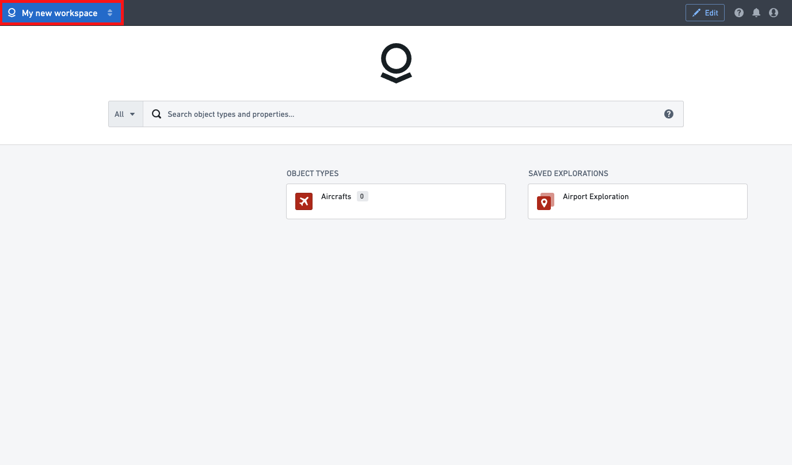
Task: Open the Aircrafts object type card
Action: [x=396, y=201]
